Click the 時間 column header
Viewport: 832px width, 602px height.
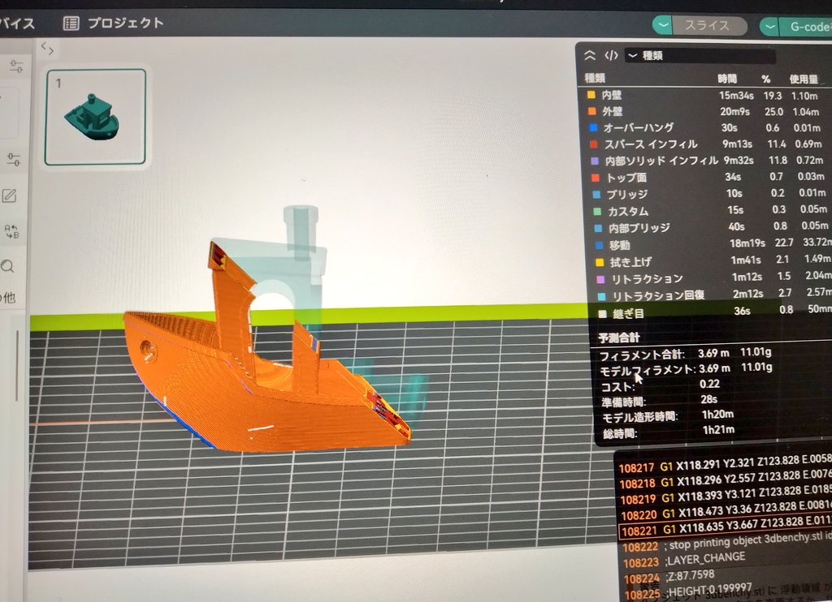(727, 79)
